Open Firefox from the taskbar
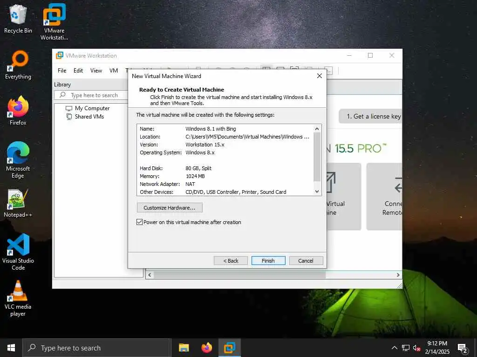477x357 pixels. (x=207, y=348)
